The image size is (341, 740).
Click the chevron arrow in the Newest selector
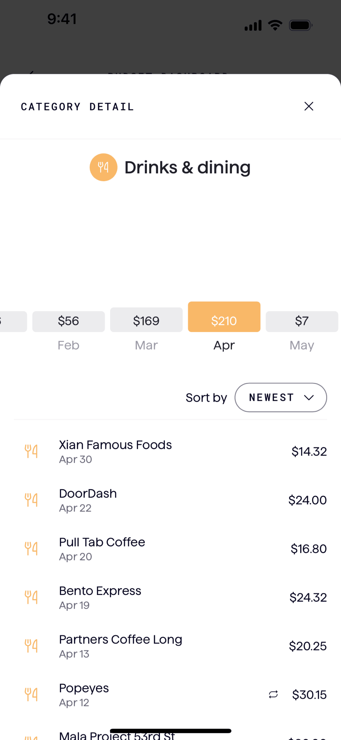click(x=309, y=398)
